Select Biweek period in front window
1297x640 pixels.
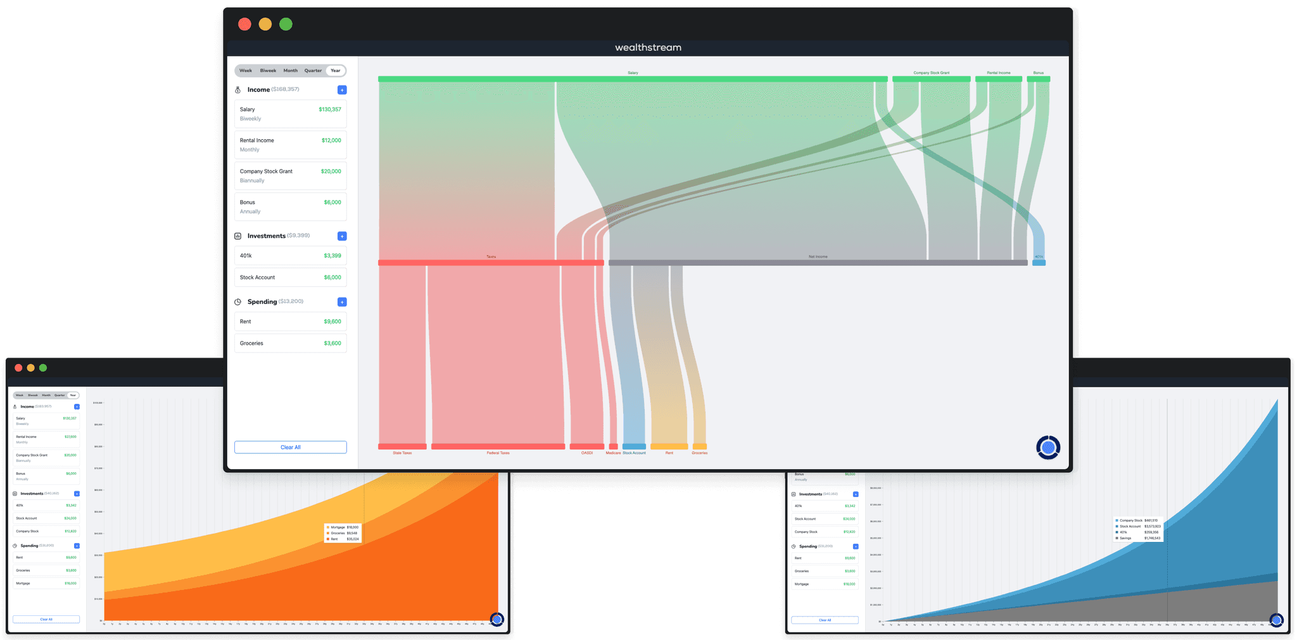[268, 71]
